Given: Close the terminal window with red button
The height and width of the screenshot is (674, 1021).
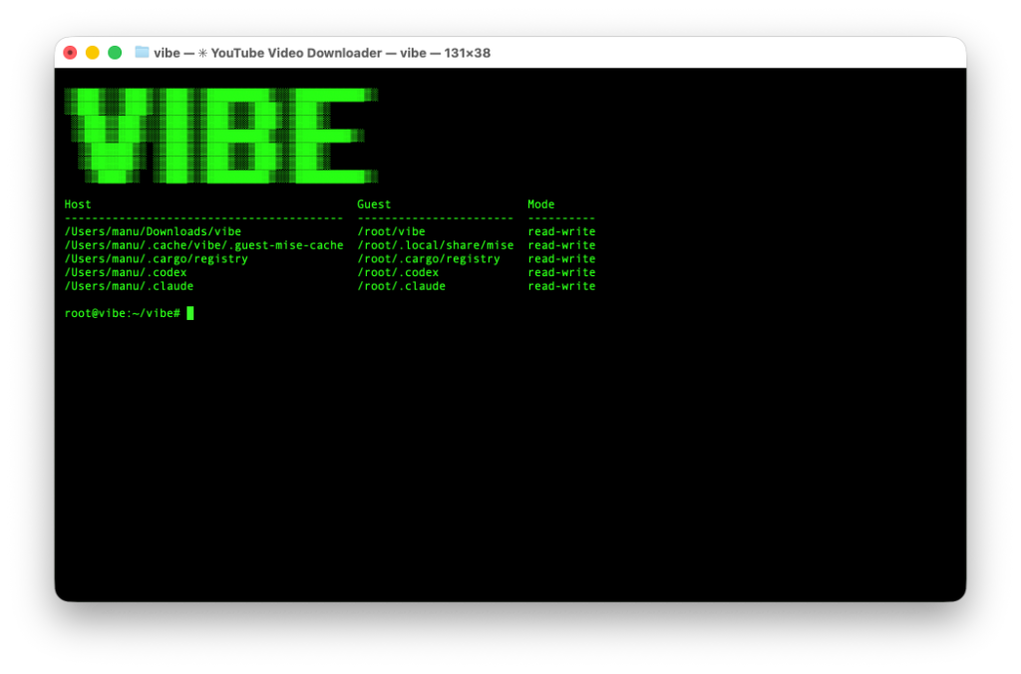Looking at the screenshot, I should pos(70,53).
